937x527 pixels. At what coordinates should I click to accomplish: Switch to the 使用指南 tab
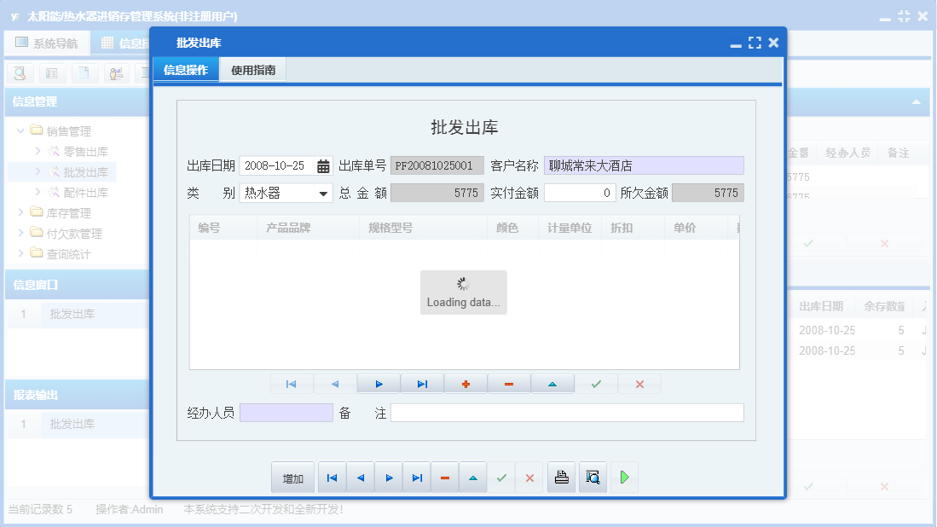click(253, 70)
